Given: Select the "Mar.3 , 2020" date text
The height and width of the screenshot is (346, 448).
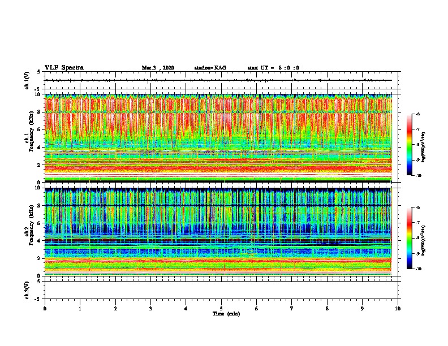Looking at the screenshot, I should [x=158, y=68].
